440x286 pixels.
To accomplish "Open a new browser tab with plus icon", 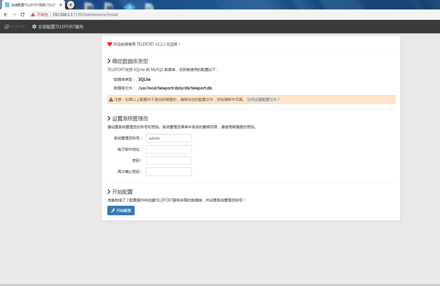I will click(71, 5).
